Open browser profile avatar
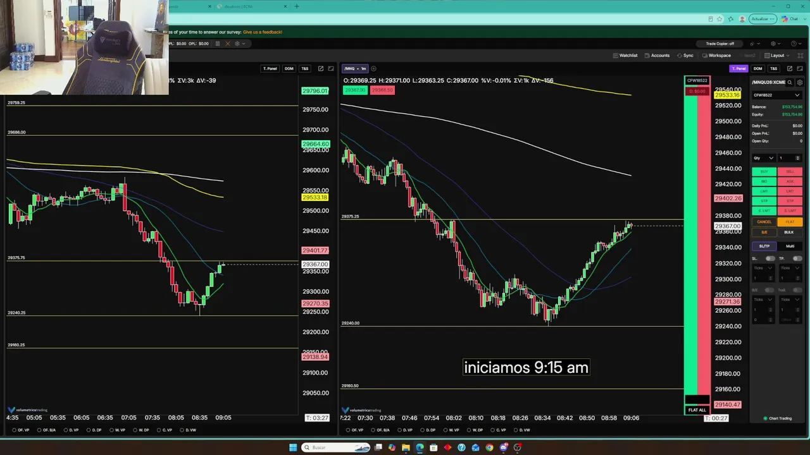Viewport: 810px width, 455px height. coord(742,19)
